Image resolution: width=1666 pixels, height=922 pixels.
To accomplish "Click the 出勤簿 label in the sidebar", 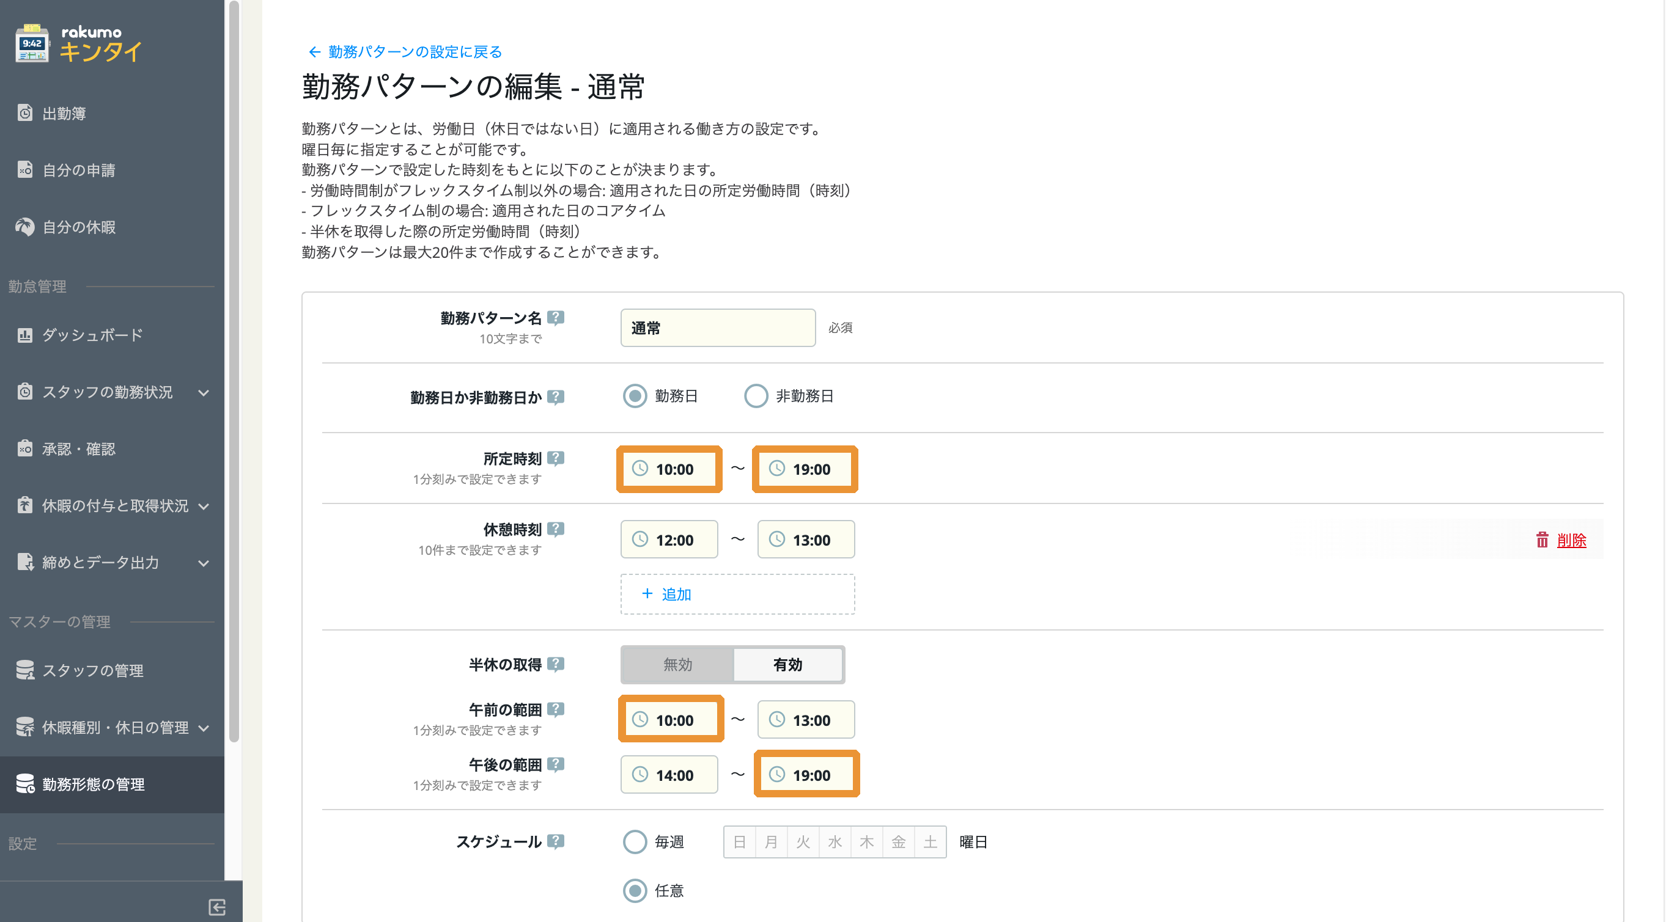I will 64,114.
